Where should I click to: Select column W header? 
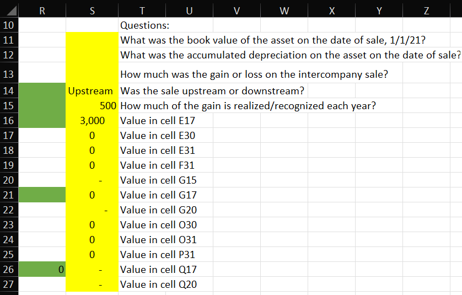point(284,11)
